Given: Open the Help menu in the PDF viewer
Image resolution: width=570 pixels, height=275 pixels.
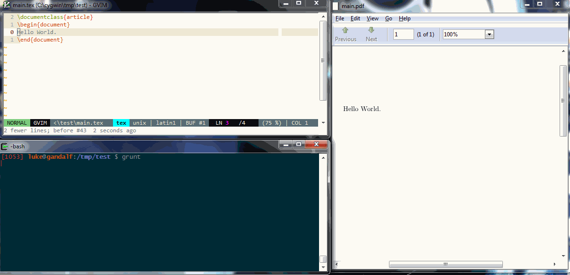Looking at the screenshot, I should click(405, 19).
